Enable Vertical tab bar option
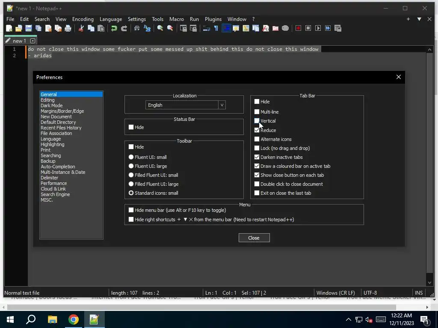 (257, 121)
